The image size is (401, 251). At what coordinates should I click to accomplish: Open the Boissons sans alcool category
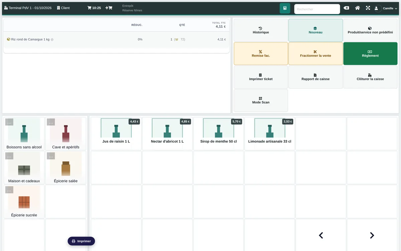click(x=24, y=134)
